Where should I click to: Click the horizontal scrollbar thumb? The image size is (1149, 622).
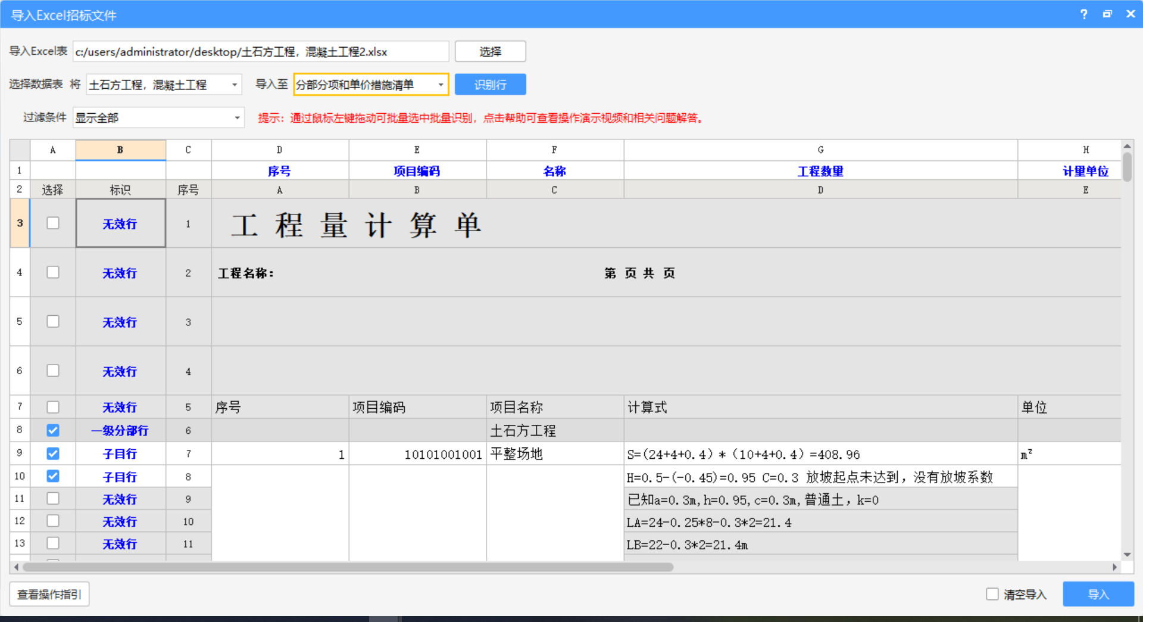[x=348, y=567]
